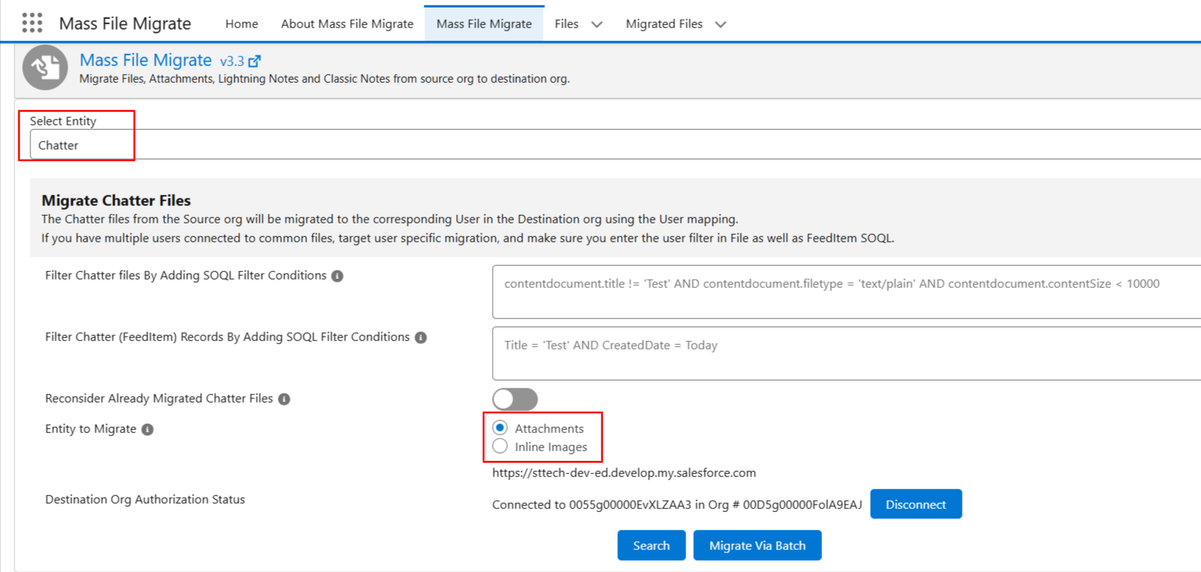Switch to the Mass File Migrate tab
Image resolution: width=1201 pixels, height=572 pixels.
[484, 24]
